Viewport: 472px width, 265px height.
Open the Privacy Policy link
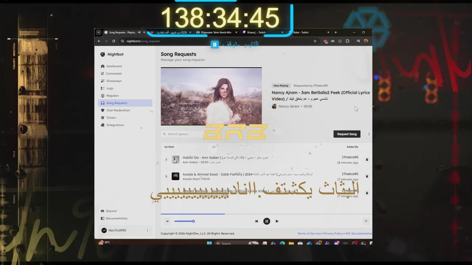(x=333, y=233)
